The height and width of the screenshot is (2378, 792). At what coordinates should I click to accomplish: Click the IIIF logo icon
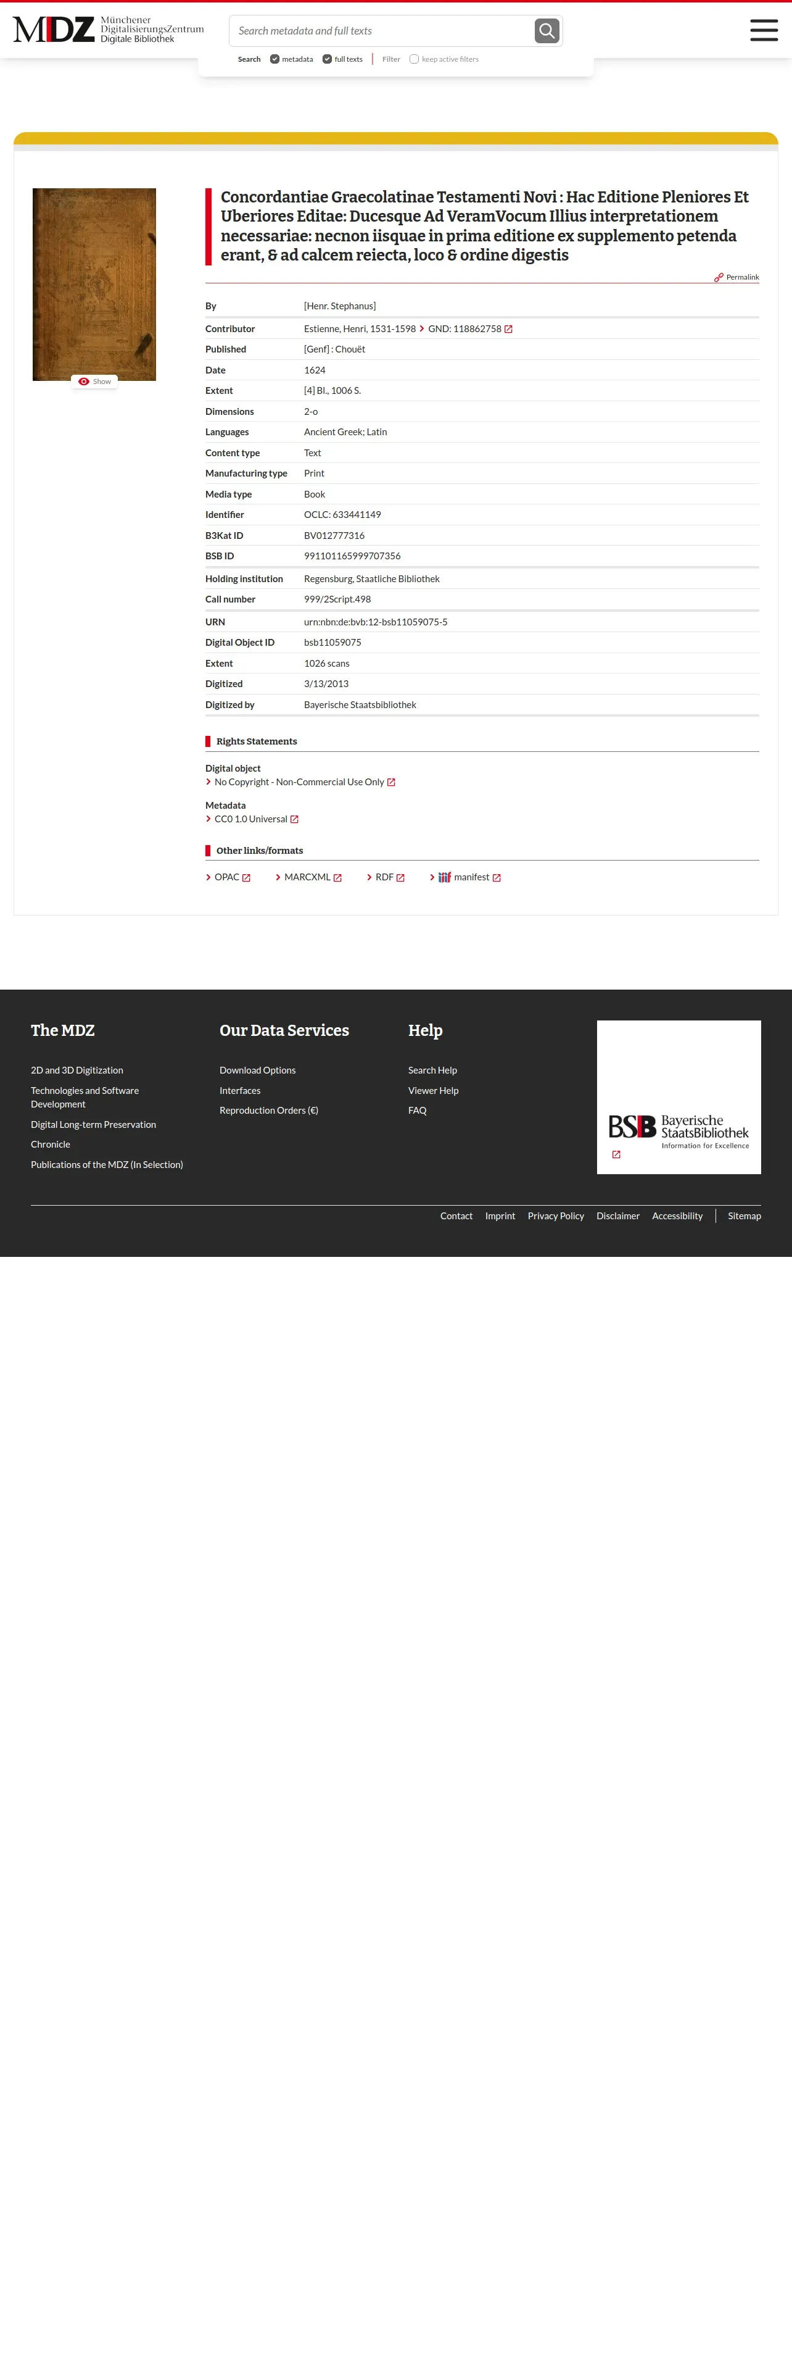444,877
